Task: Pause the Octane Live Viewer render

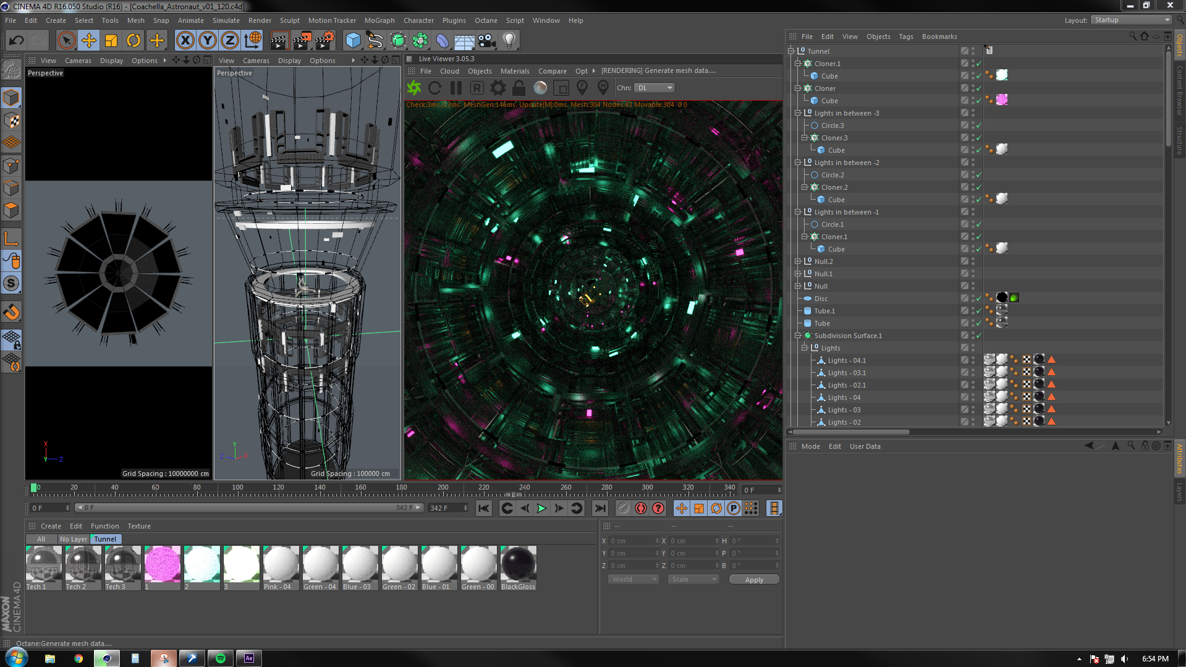Action: (456, 88)
